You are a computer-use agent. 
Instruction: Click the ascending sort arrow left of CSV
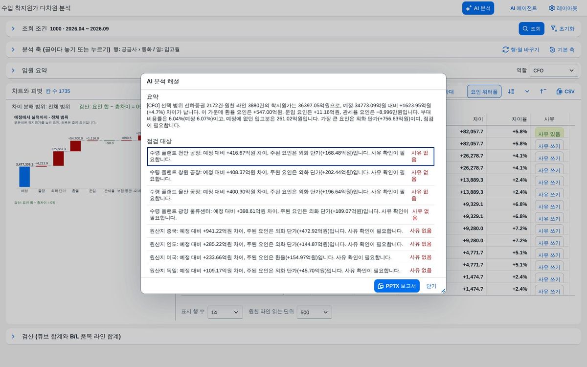(543, 92)
